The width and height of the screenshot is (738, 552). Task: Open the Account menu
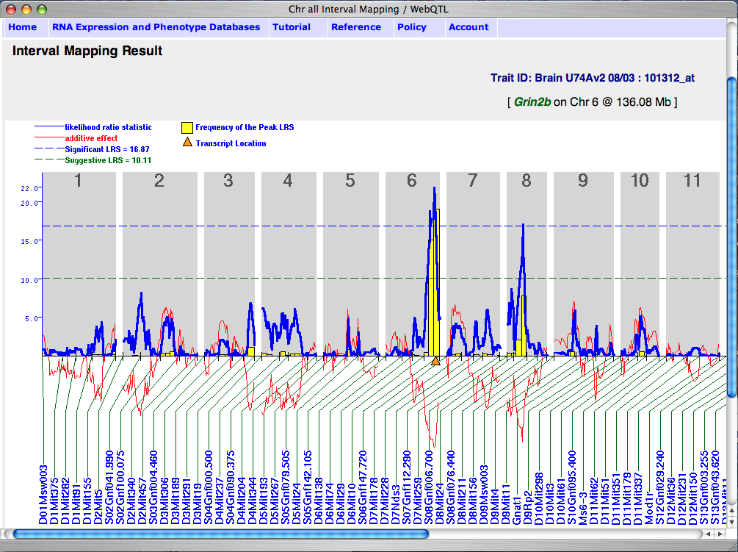pyautogui.click(x=469, y=27)
